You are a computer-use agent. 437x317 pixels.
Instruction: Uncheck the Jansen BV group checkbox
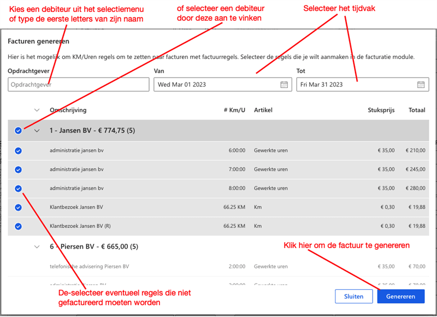pyautogui.click(x=18, y=131)
